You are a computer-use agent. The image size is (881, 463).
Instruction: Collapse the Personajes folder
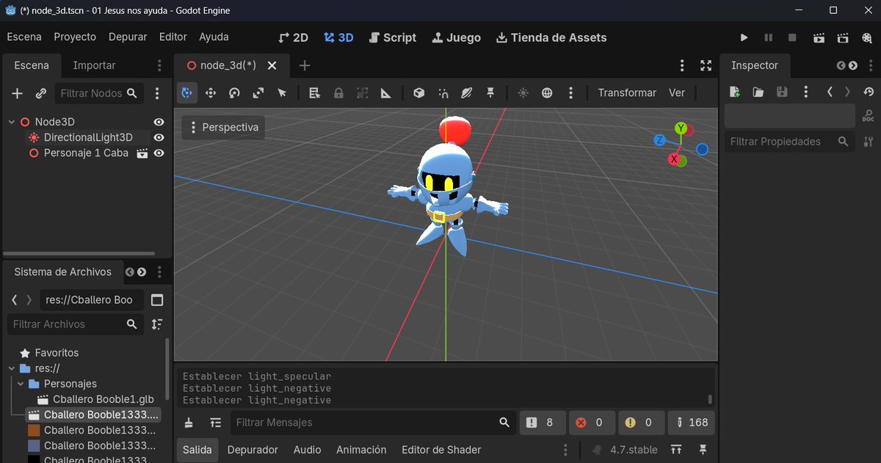[21, 384]
